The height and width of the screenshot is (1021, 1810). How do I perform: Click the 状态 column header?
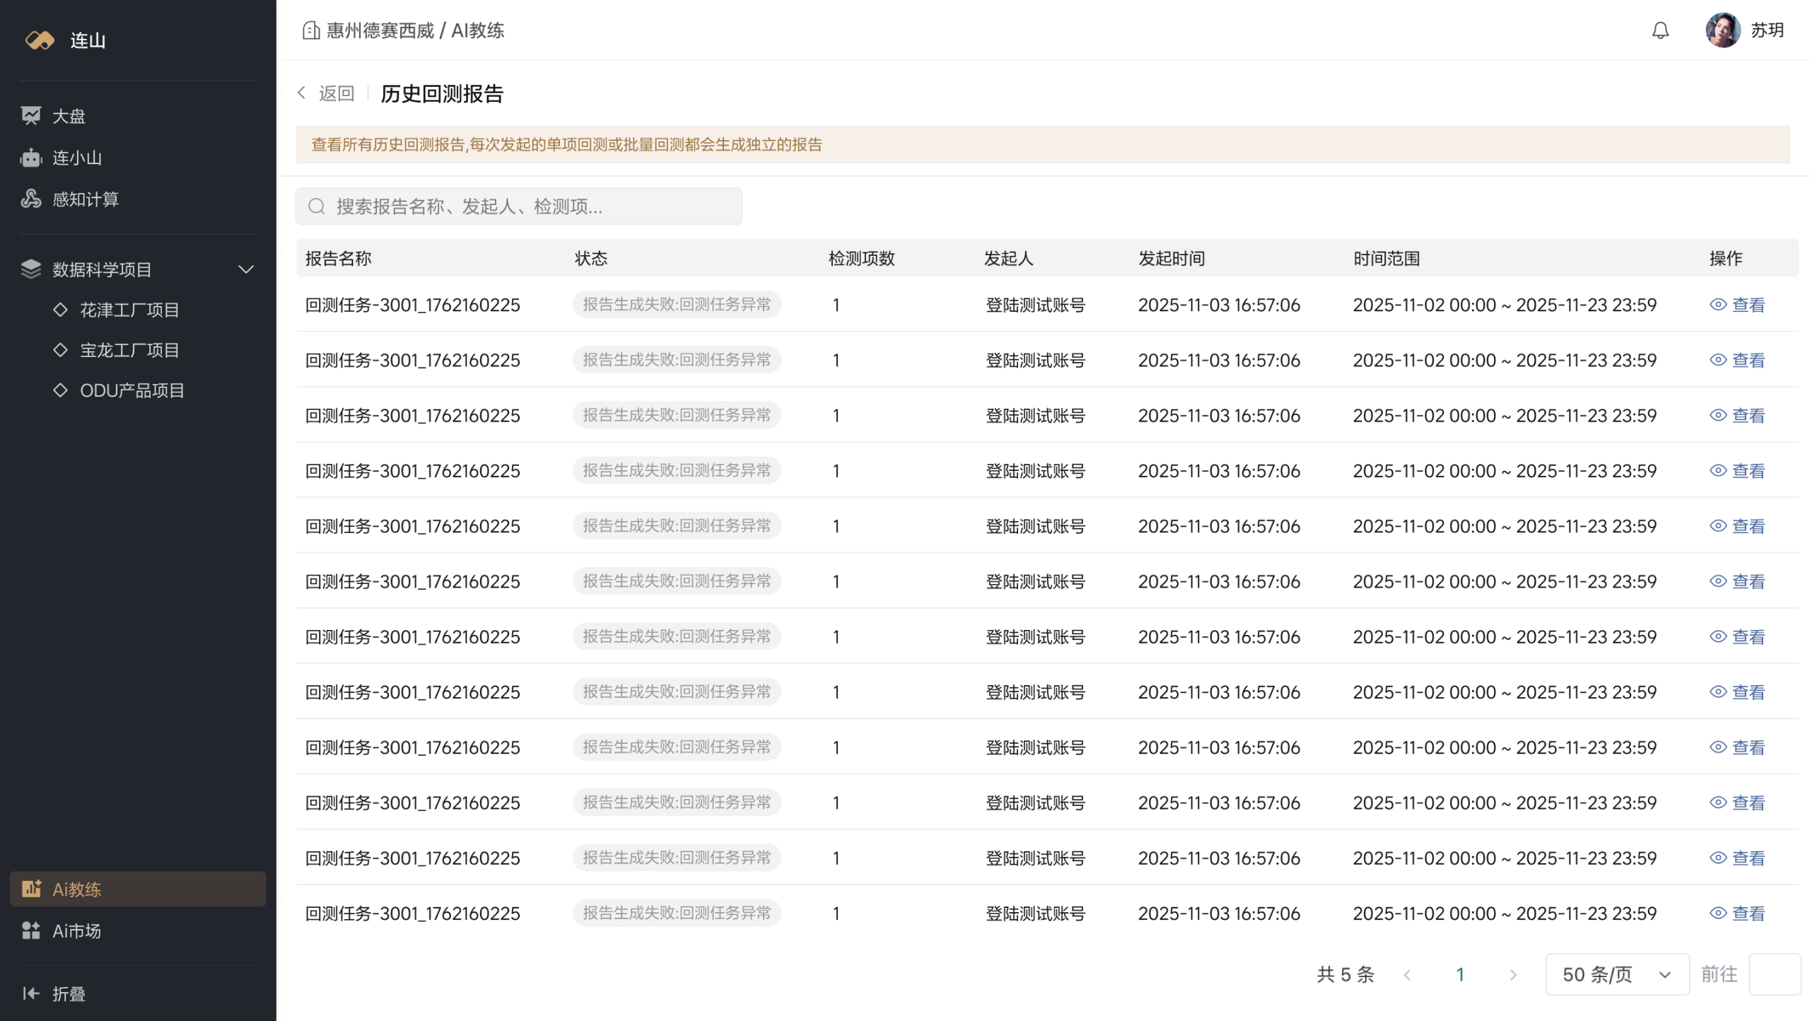[x=591, y=258]
